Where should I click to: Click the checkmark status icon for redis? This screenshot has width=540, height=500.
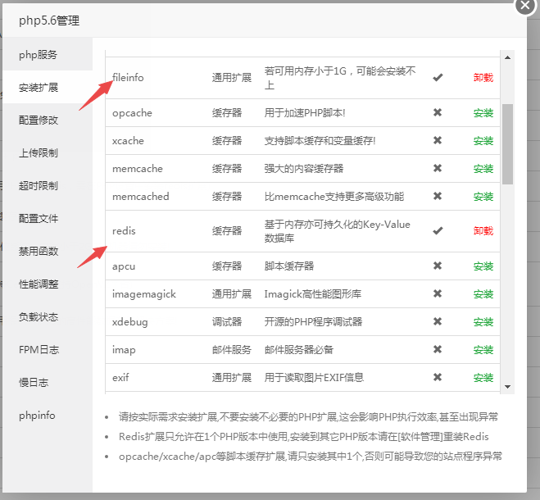click(x=438, y=231)
